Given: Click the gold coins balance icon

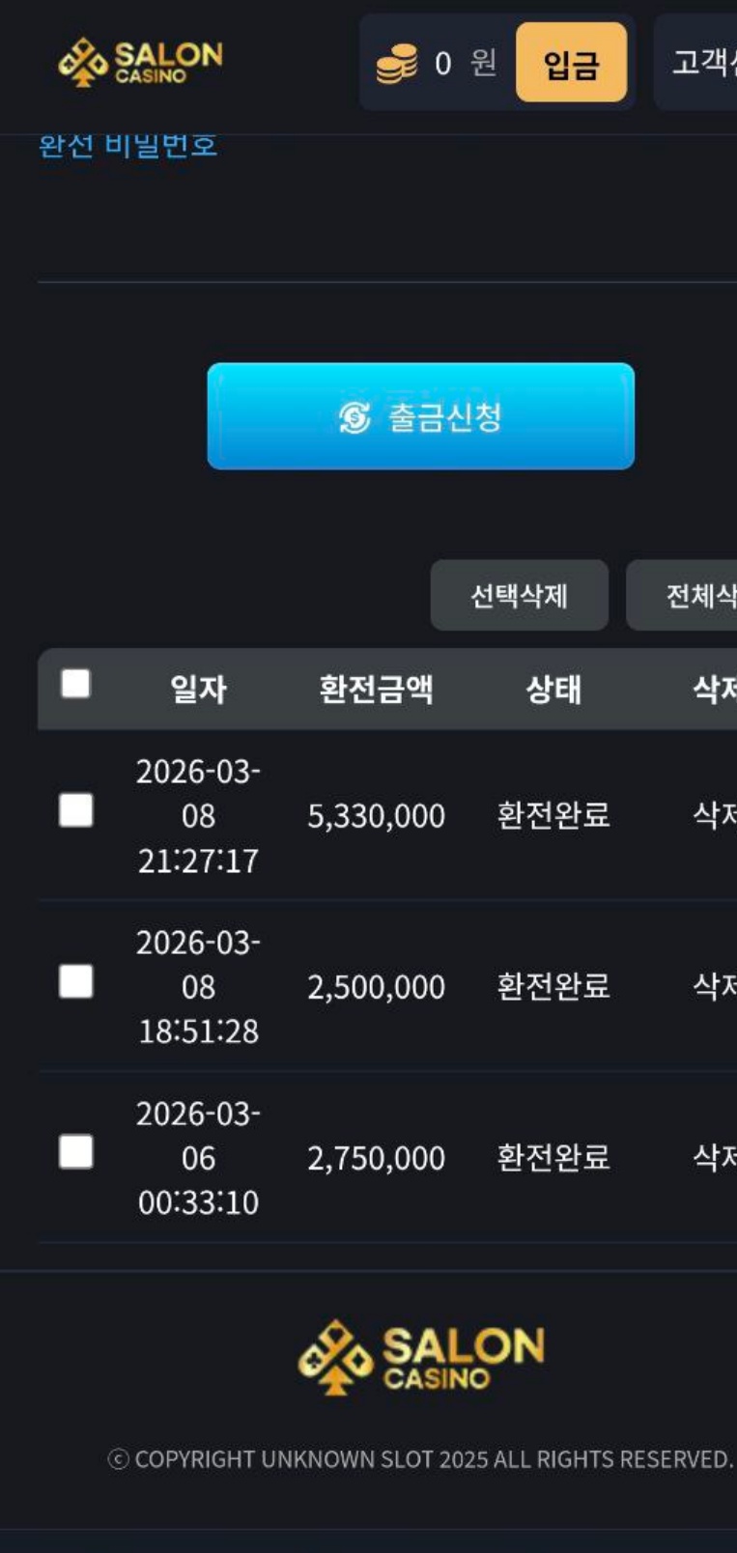Looking at the screenshot, I should [396, 64].
